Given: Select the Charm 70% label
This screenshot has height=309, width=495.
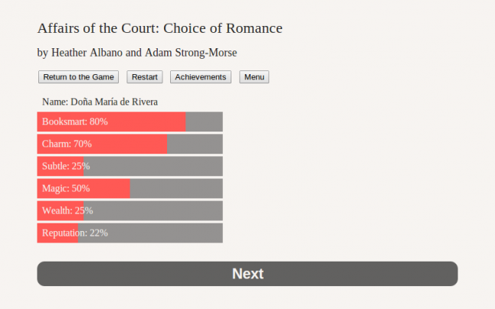Looking at the screenshot, I should [x=67, y=144].
